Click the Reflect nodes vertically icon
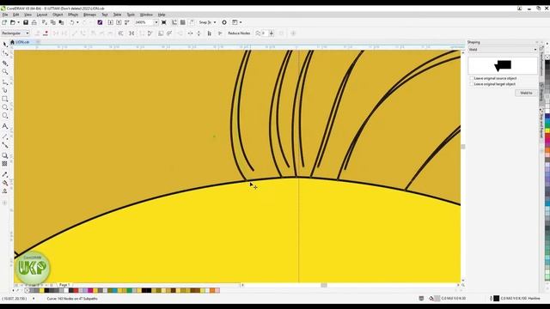The height and width of the screenshot is (309, 550). pyautogui.click(x=199, y=33)
